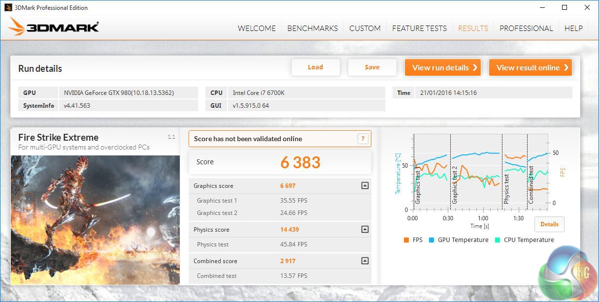The width and height of the screenshot is (599, 302).
Task: Open the PROFESSIONAL tab
Action: click(526, 28)
